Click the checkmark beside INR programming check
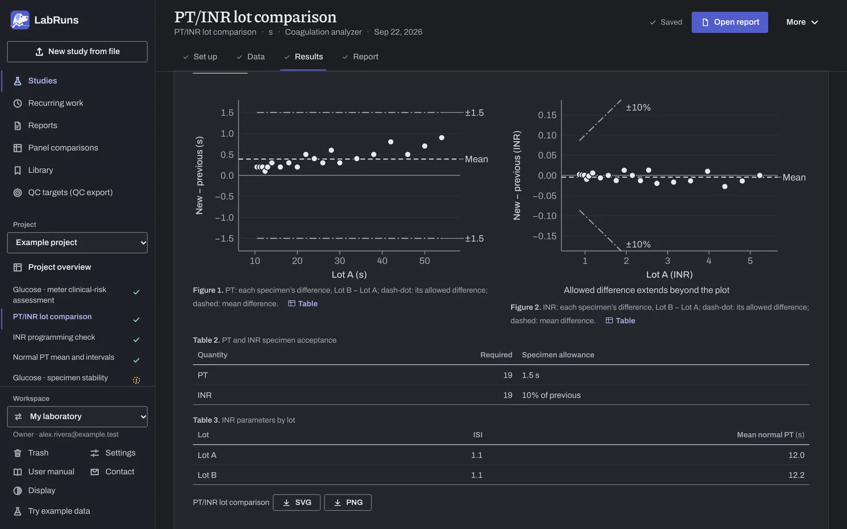 click(x=136, y=340)
